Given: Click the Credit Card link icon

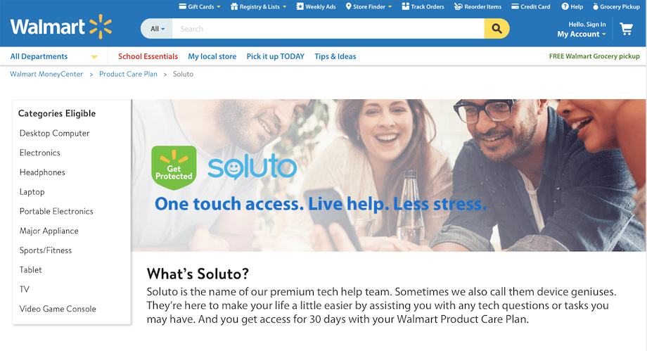Looking at the screenshot, I should click(515, 6).
